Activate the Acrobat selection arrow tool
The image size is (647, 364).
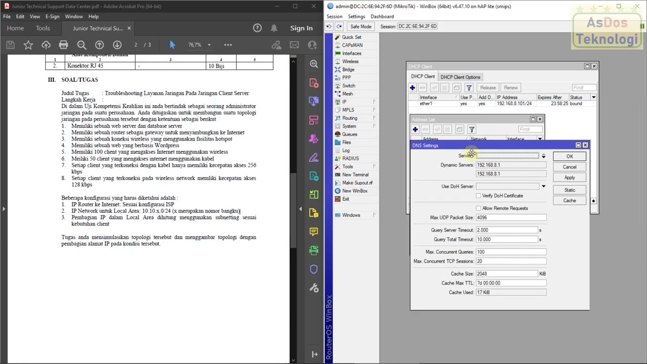tap(172, 45)
